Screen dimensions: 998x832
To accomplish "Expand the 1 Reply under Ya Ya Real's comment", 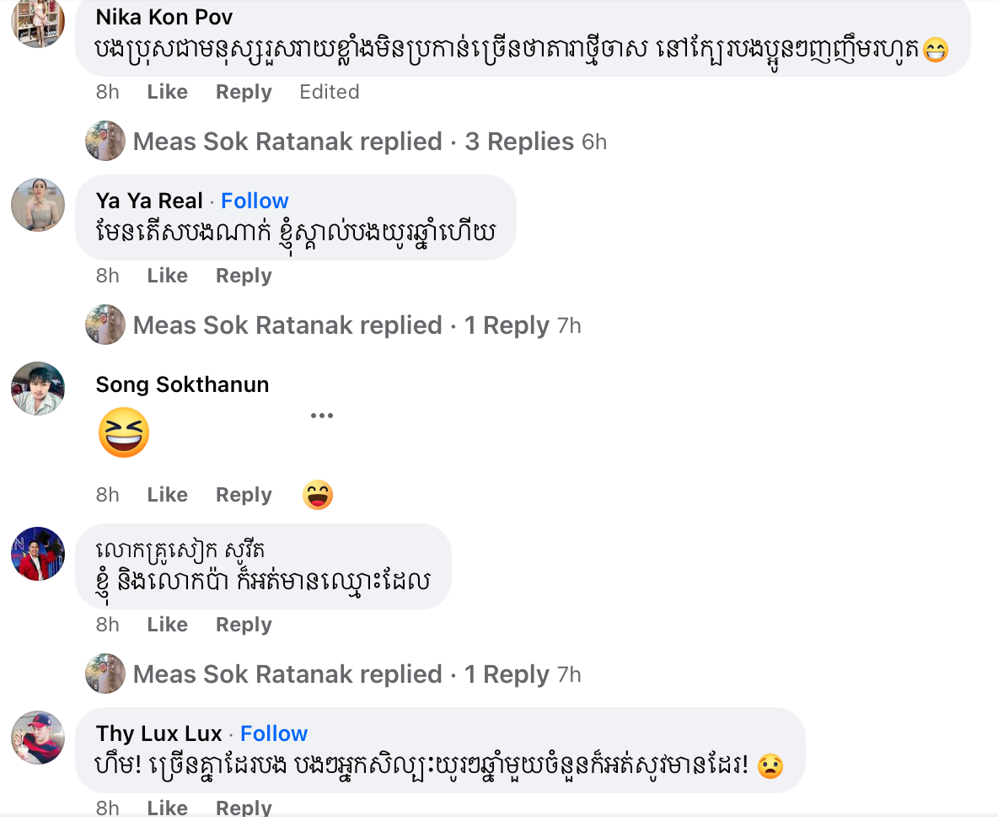I will coord(507,325).
